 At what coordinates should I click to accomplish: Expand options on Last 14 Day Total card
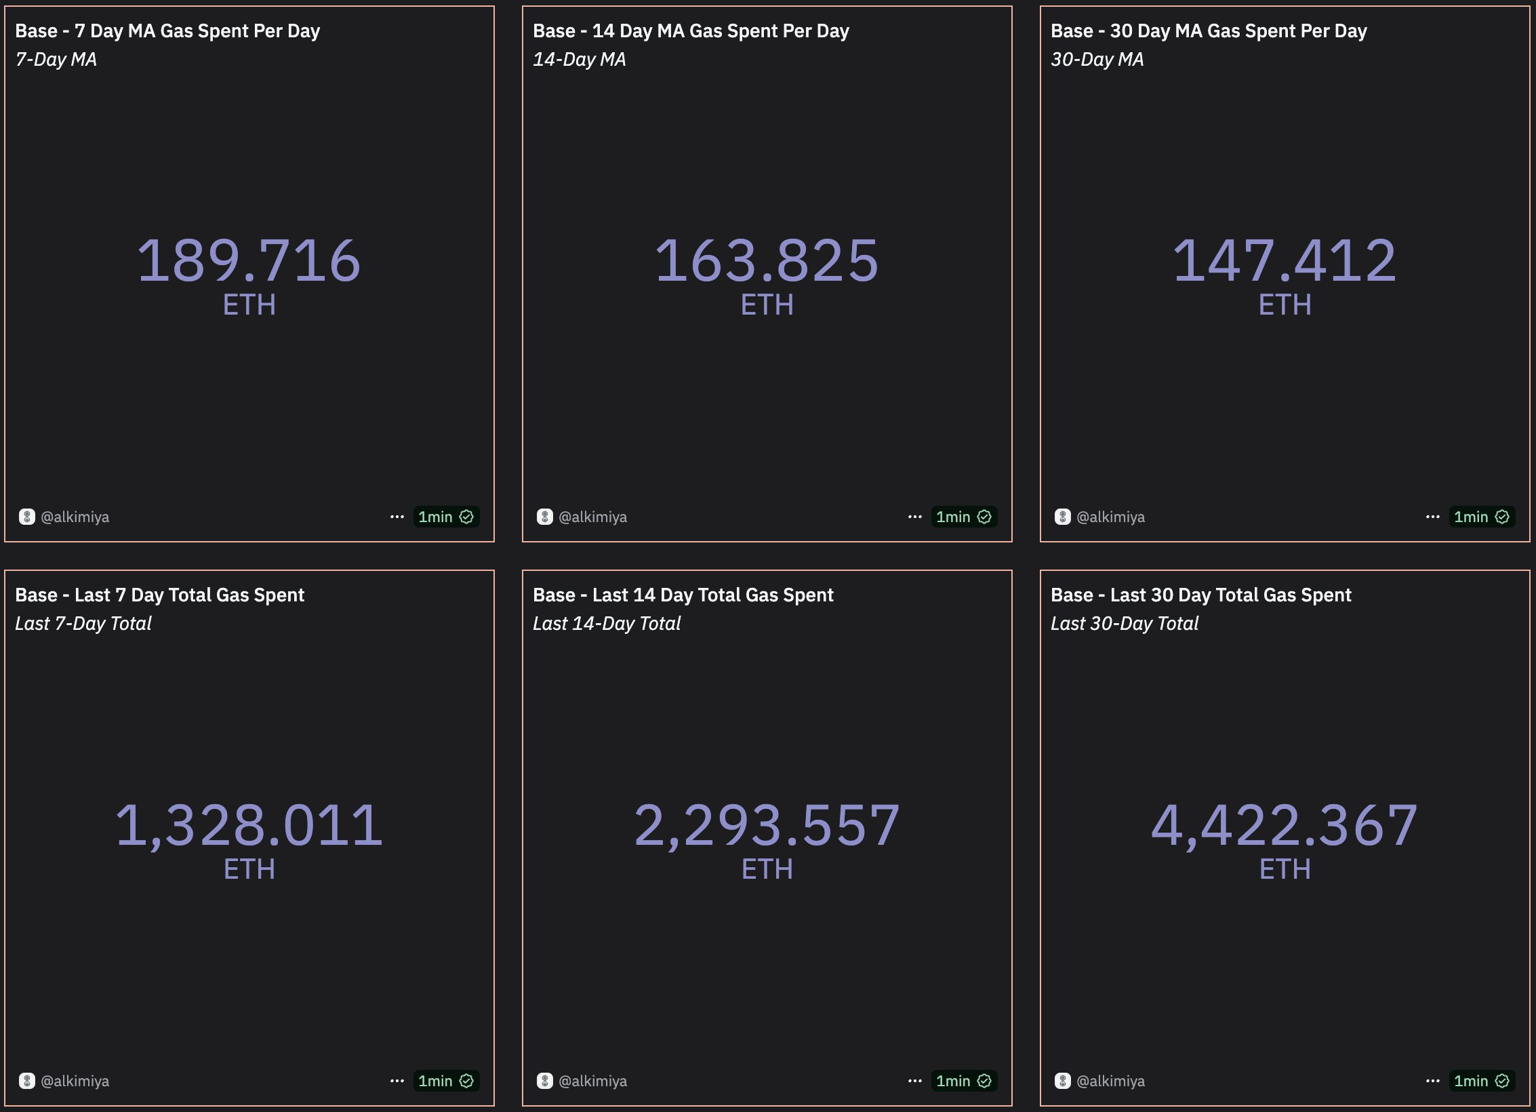pyautogui.click(x=915, y=1081)
